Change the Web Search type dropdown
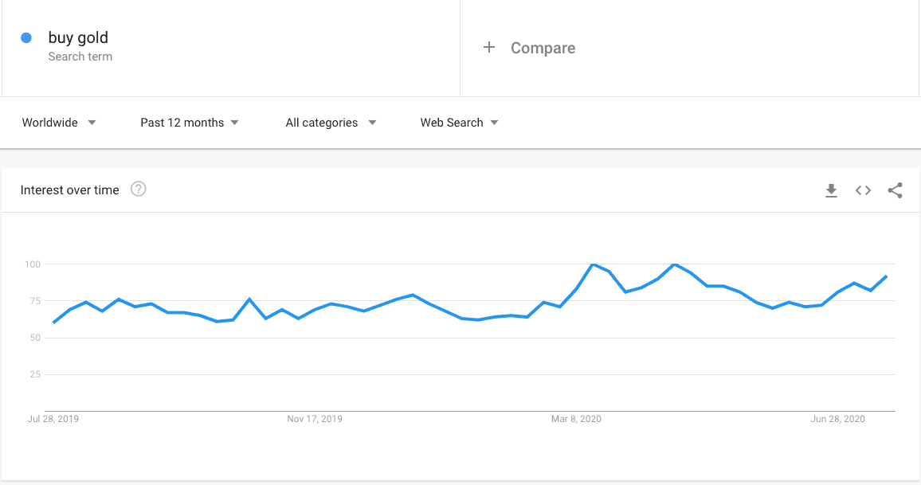This screenshot has width=921, height=485. [x=459, y=123]
